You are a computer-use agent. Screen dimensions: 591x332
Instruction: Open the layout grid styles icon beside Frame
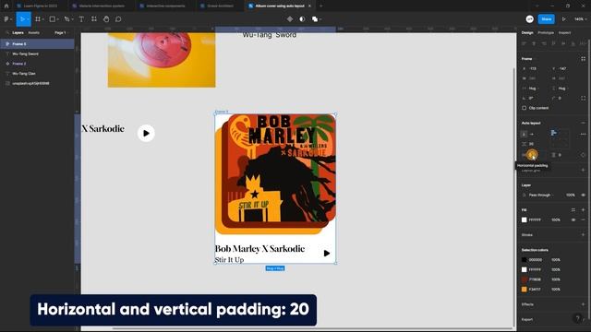pyautogui.click(x=583, y=59)
